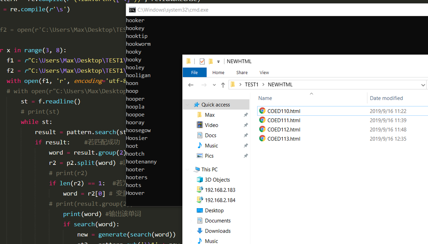This screenshot has height=244, width=428.
Task: Expand the chevron before NEWHTML in address bar
Action: (264, 85)
